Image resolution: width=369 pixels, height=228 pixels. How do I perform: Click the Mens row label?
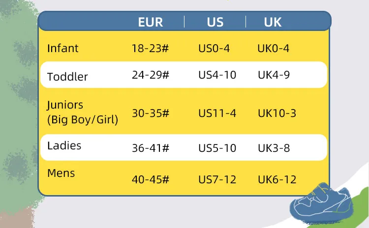(x=61, y=173)
